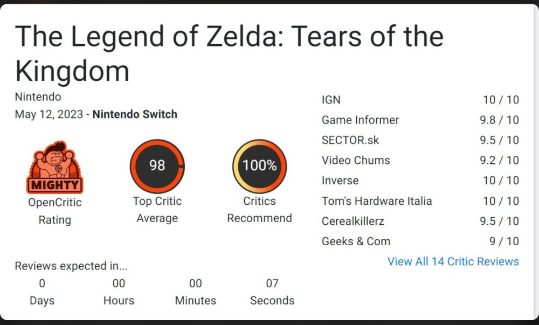Click IGN's 10 / 10 score

coord(501,100)
